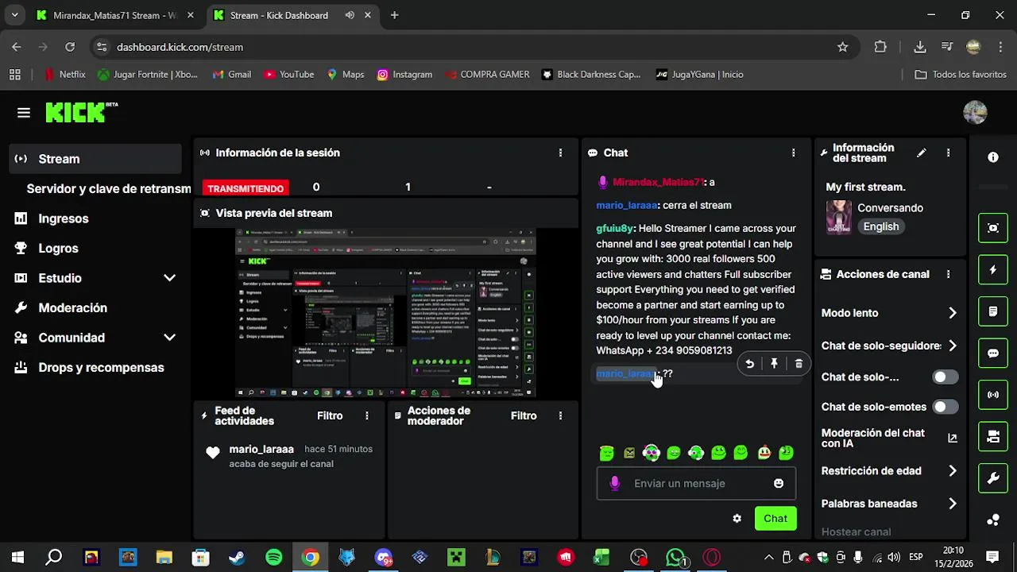Toggle the stream preview widget icon
Screen dimensions: 1017x572
pyautogui.click(x=993, y=228)
